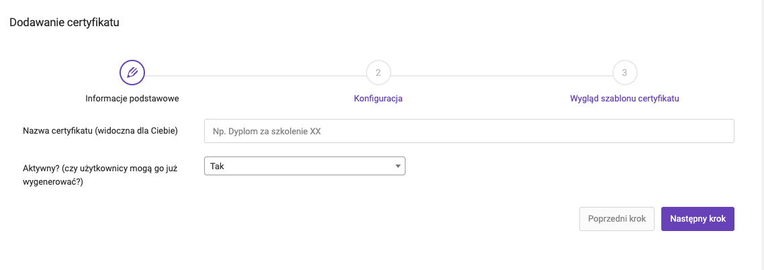Click the Tak value text in dropdown

click(218, 166)
